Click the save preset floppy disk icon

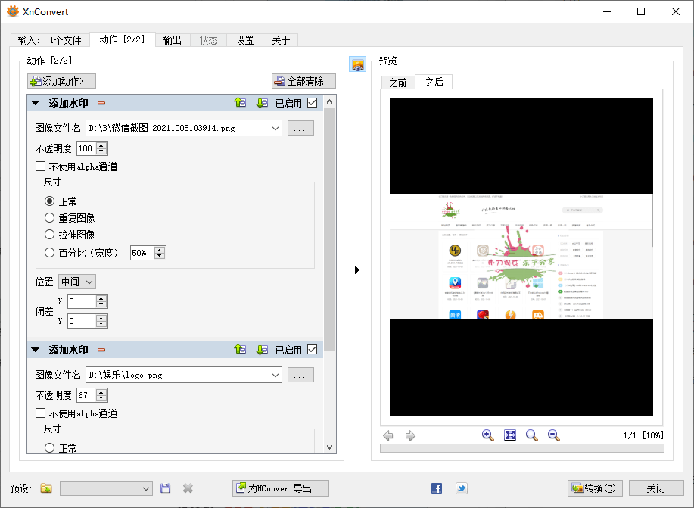coord(166,488)
